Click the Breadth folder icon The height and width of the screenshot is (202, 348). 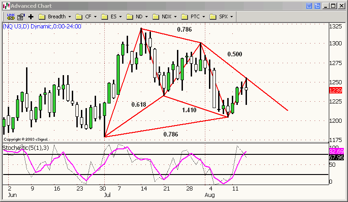pyautogui.click(x=42, y=17)
